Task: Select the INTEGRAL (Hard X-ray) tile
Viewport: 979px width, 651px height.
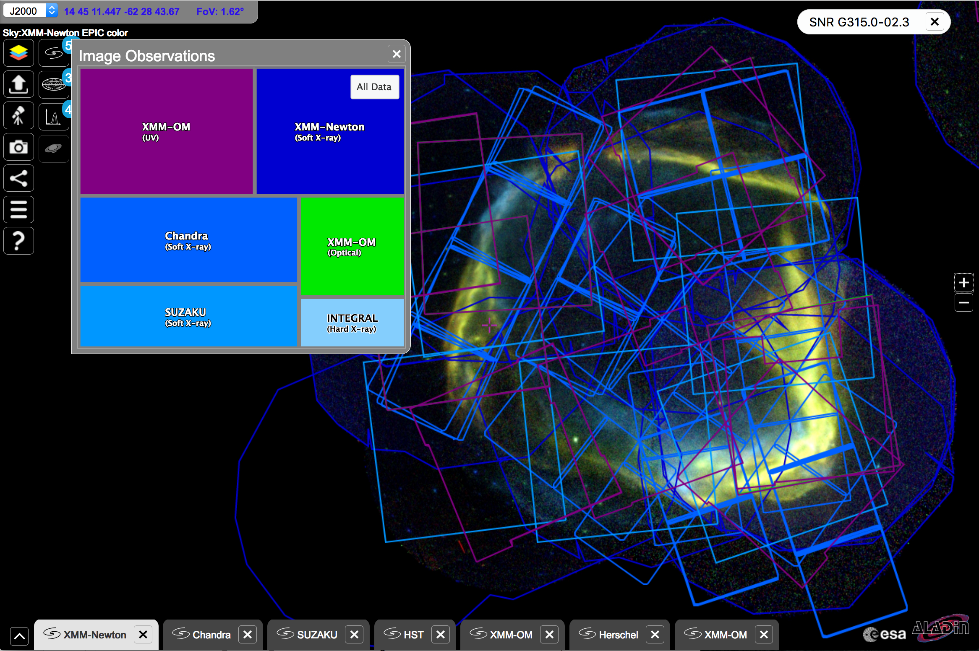Action: 352,323
